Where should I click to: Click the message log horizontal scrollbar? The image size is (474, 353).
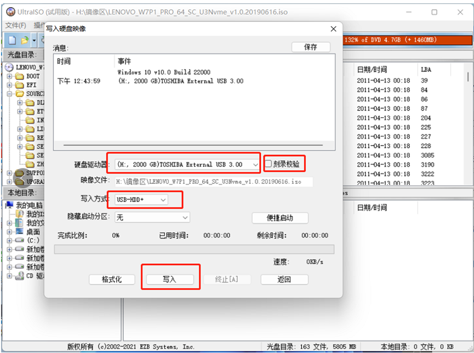pyautogui.click(x=193, y=145)
